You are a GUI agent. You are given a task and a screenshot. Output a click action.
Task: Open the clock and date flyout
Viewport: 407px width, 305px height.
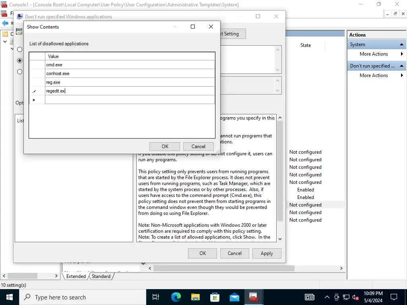(373, 297)
